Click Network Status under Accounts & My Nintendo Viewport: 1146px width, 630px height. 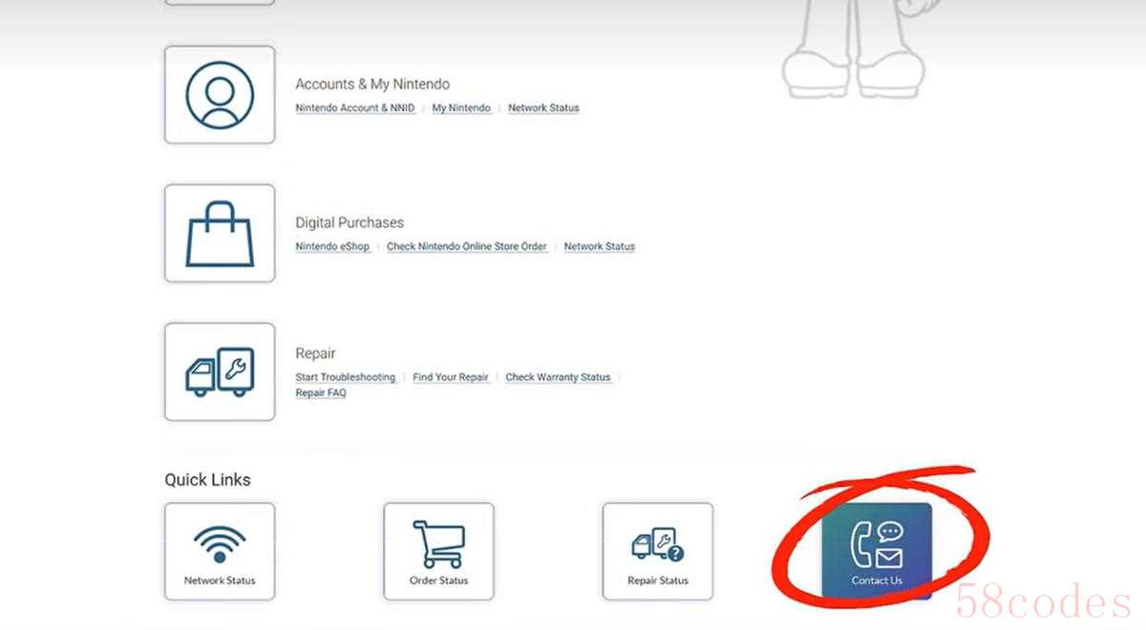click(x=543, y=109)
